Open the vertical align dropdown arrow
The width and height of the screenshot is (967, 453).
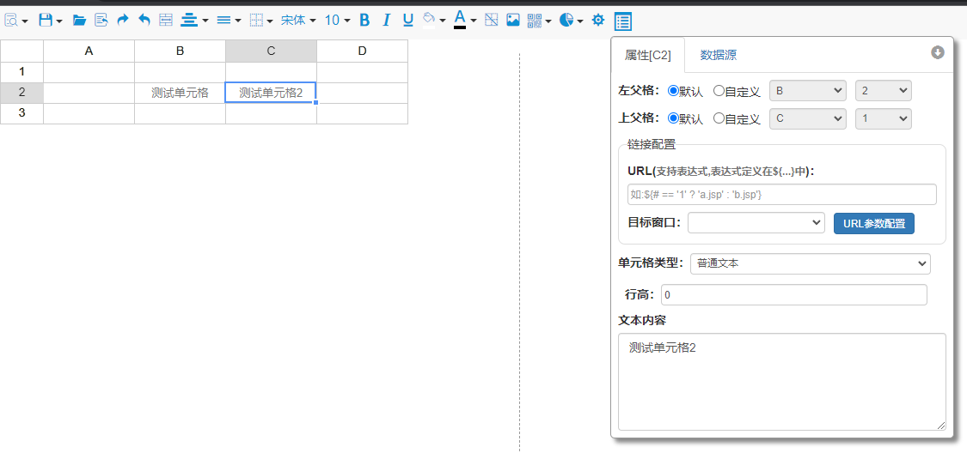238,21
